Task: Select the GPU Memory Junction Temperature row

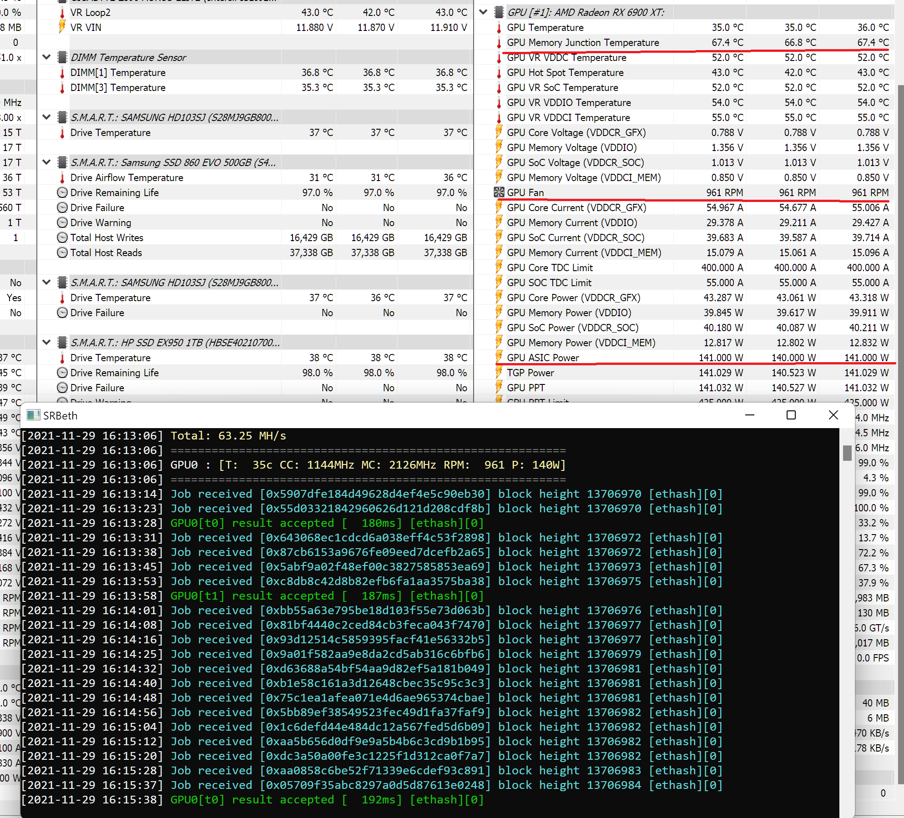Action: pyautogui.click(x=583, y=42)
